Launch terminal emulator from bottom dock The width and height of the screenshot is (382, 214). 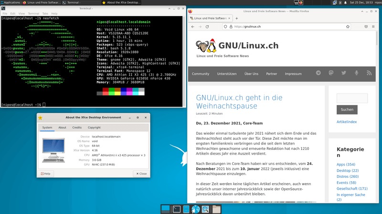click(x=177, y=209)
